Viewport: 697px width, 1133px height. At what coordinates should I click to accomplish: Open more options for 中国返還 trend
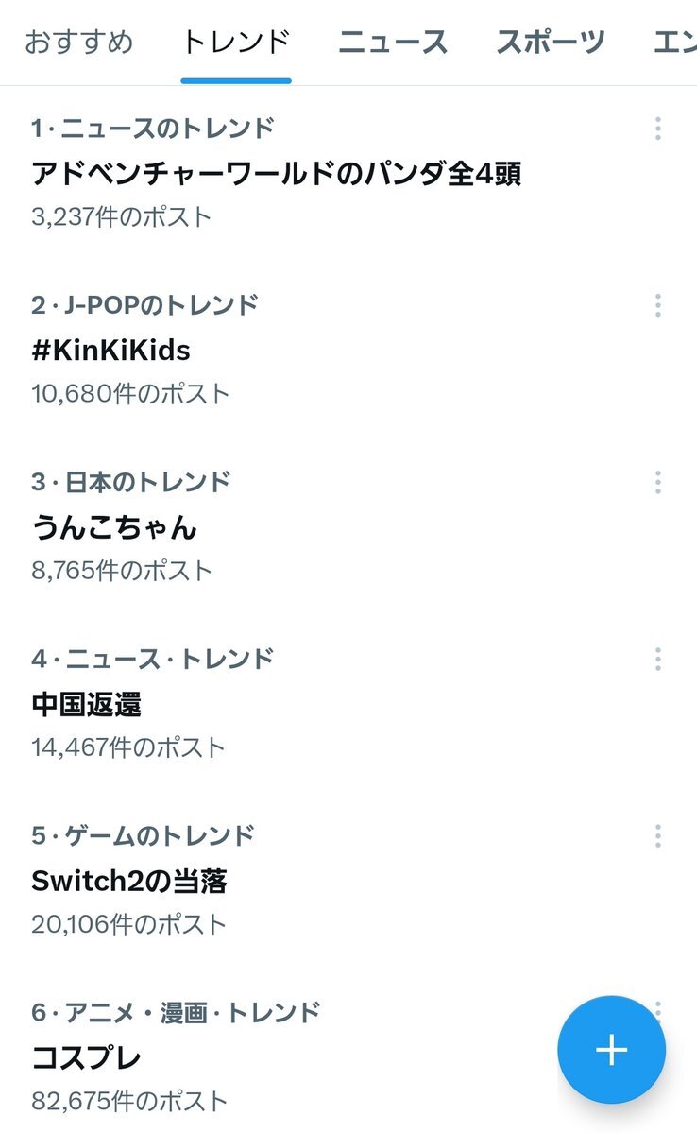pyautogui.click(x=657, y=659)
